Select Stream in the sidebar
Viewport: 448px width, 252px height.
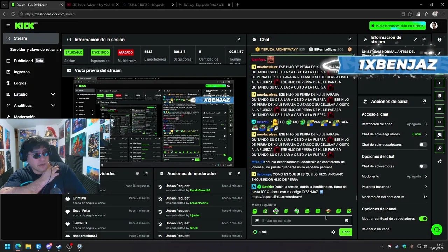(31, 38)
